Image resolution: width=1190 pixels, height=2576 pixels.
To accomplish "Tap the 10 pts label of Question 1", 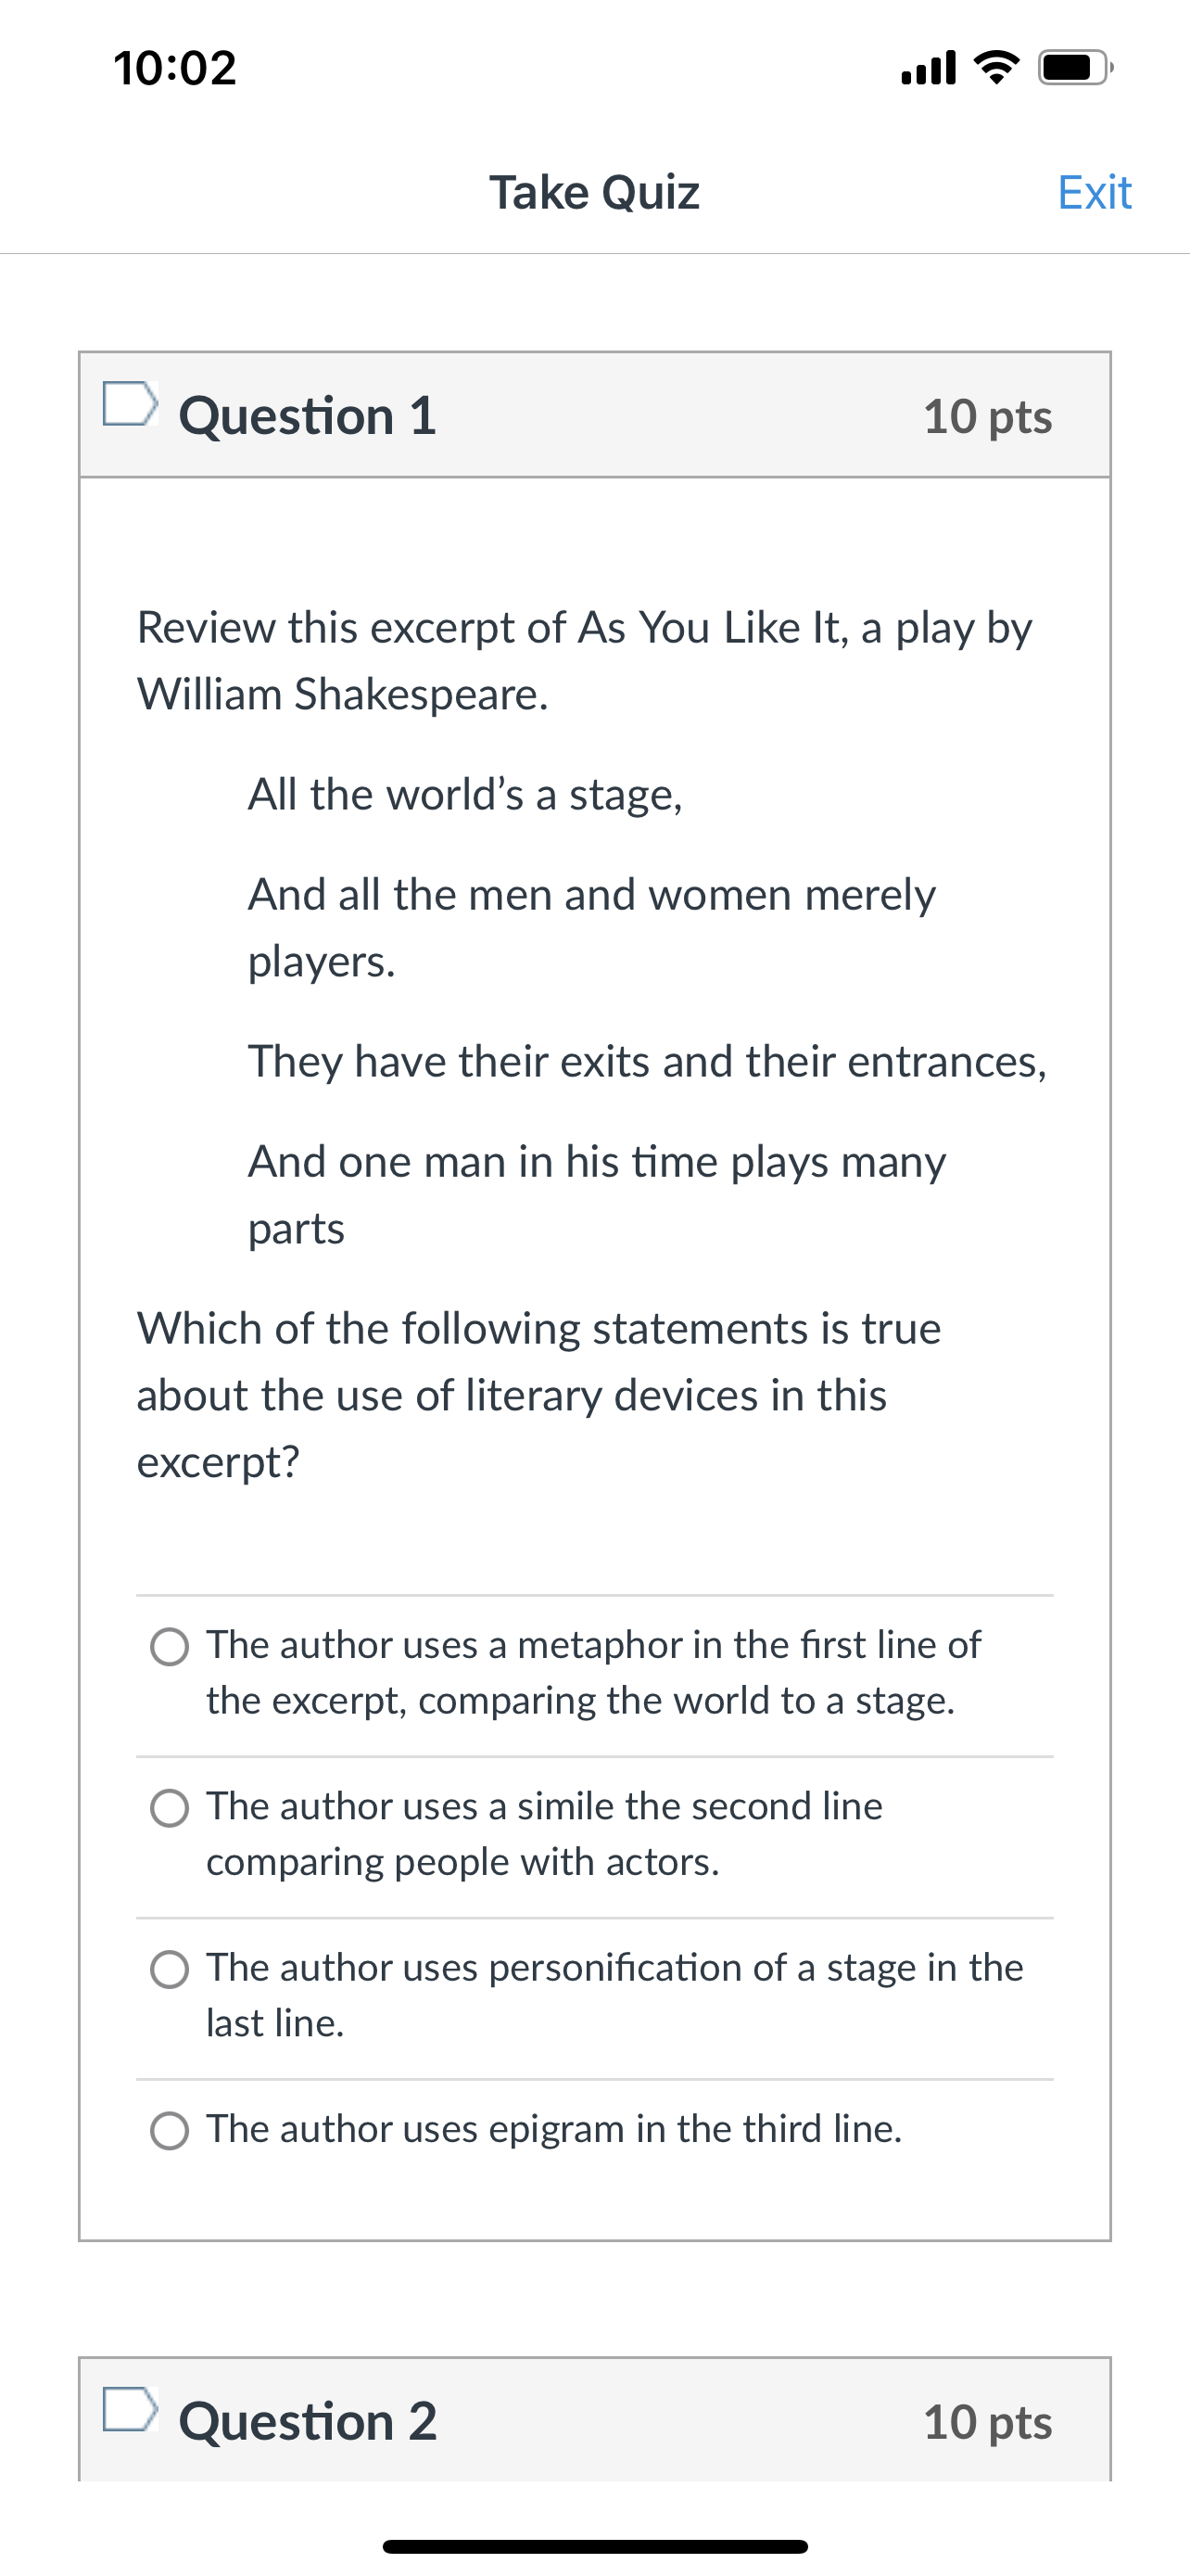I will pos(987,417).
